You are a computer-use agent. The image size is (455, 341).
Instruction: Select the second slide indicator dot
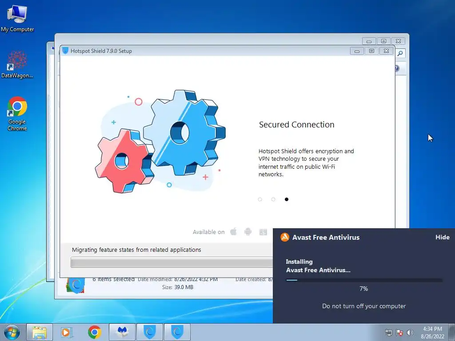[x=273, y=199]
